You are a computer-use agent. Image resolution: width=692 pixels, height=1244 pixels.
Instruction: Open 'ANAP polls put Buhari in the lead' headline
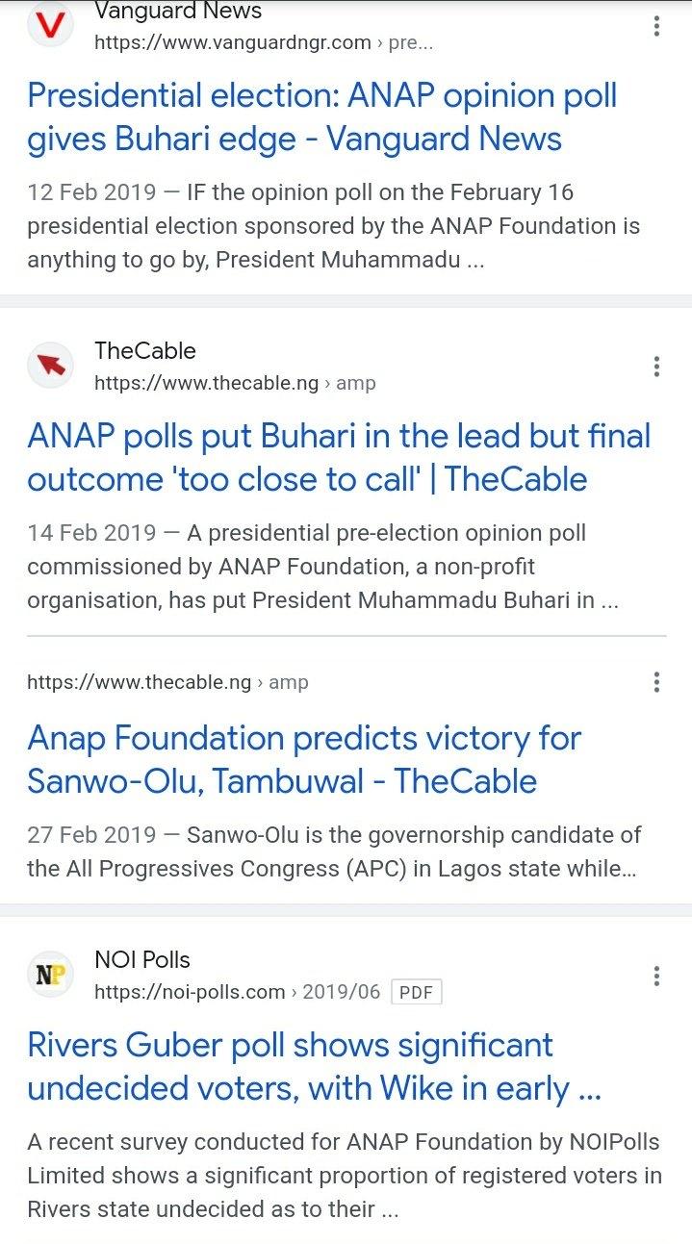(339, 457)
